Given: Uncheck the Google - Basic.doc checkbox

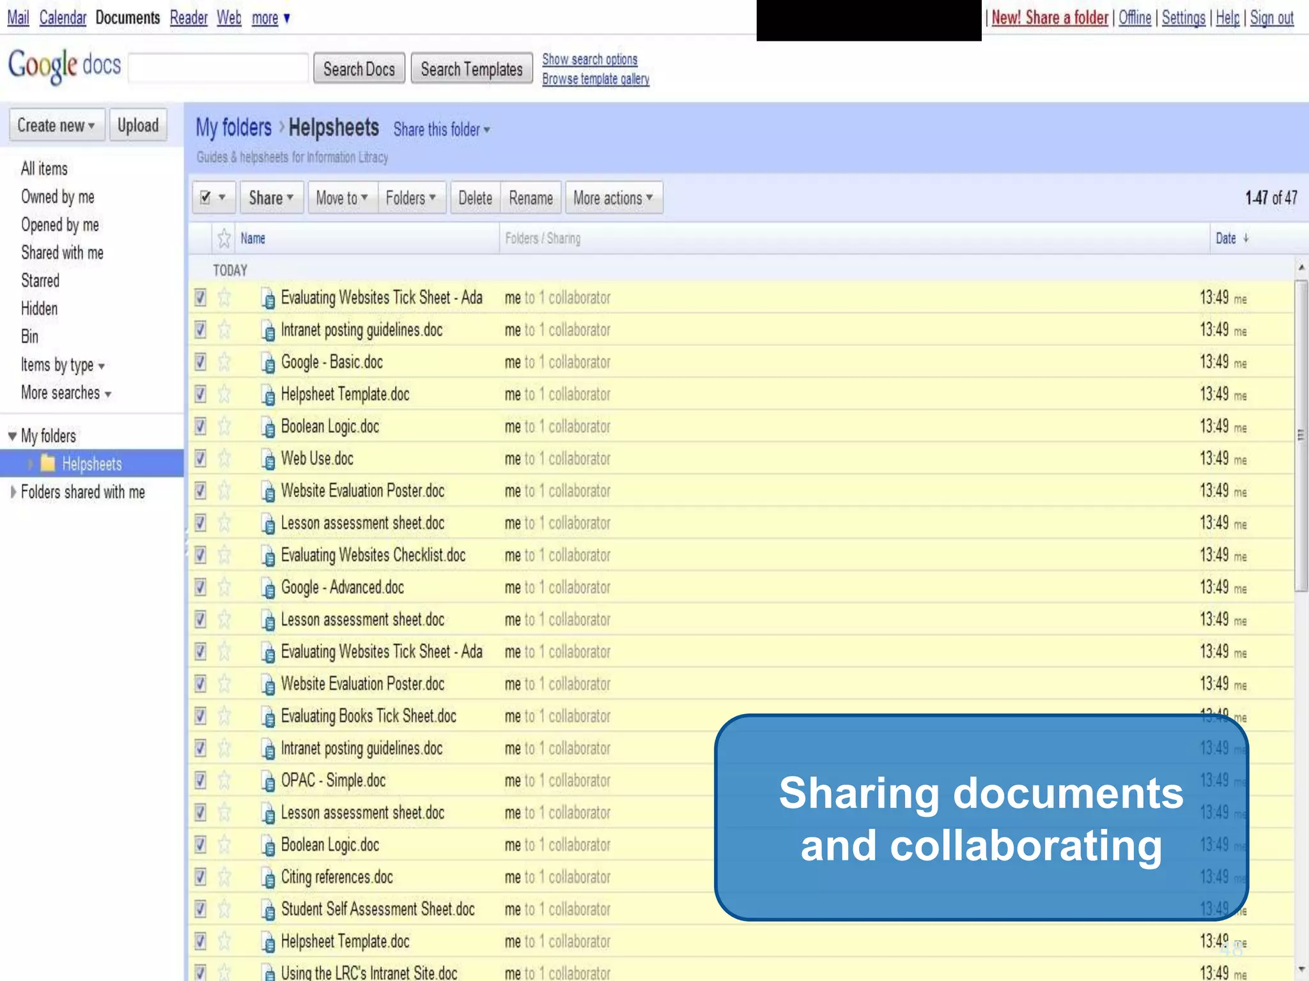Looking at the screenshot, I should (x=201, y=362).
